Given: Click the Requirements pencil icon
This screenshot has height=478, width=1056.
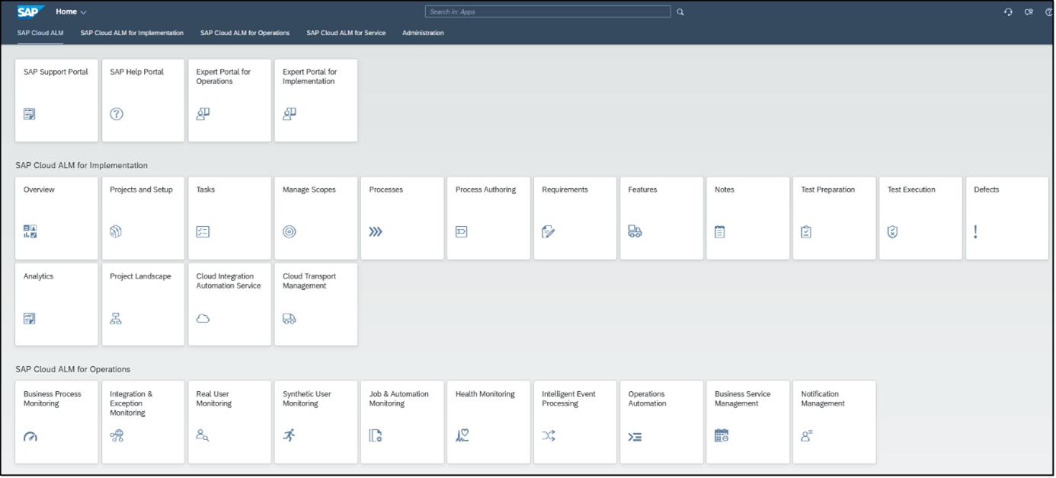Looking at the screenshot, I should tap(548, 231).
